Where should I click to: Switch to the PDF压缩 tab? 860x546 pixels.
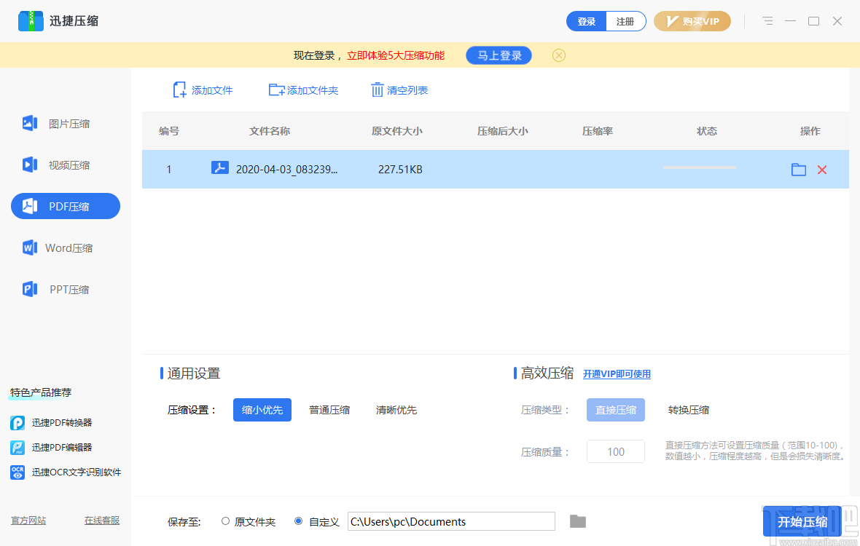(x=65, y=206)
